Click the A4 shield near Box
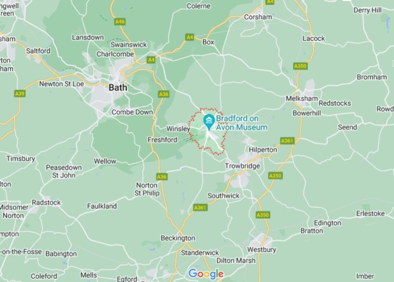The width and height of the screenshot is (394, 282). (190, 37)
